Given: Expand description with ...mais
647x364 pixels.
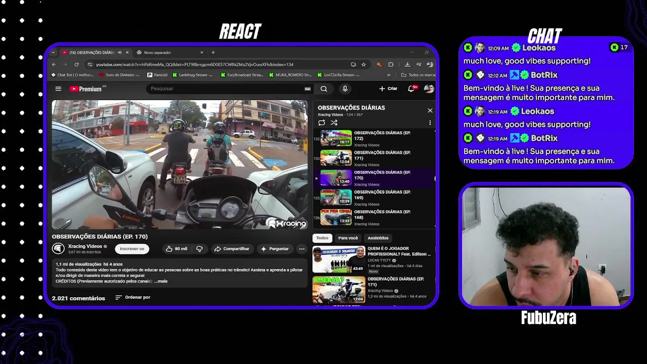Looking at the screenshot, I should 161,281.
